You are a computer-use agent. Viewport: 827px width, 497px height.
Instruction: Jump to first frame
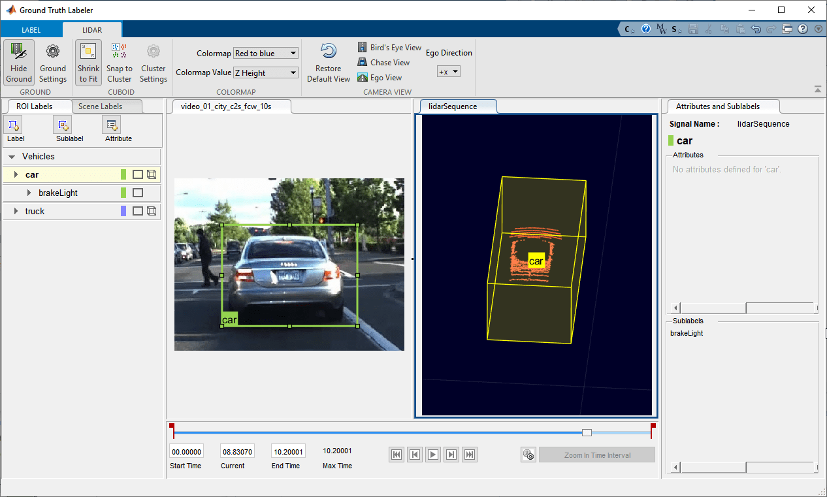pos(396,455)
